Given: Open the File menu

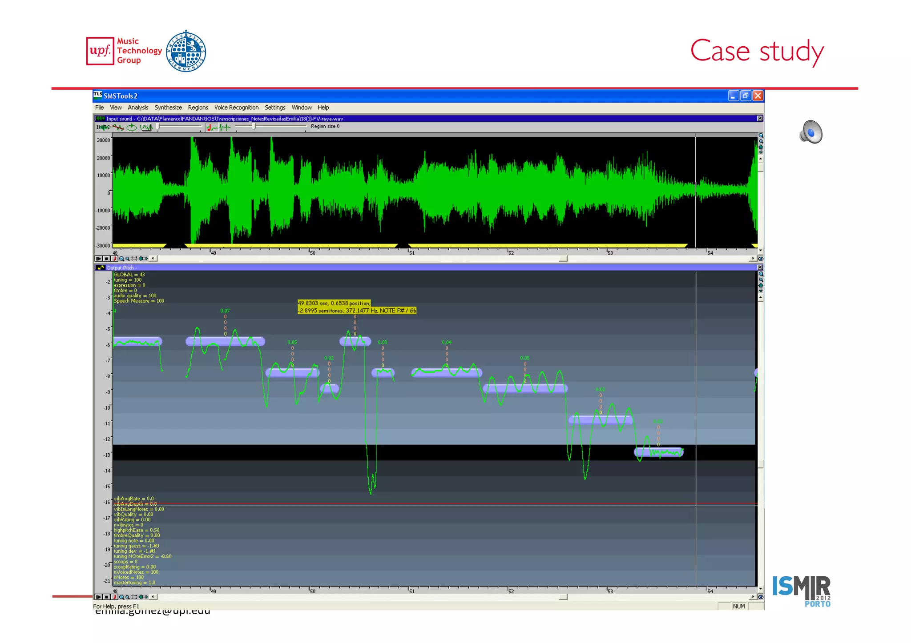Looking at the screenshot, I should [99, 108].
